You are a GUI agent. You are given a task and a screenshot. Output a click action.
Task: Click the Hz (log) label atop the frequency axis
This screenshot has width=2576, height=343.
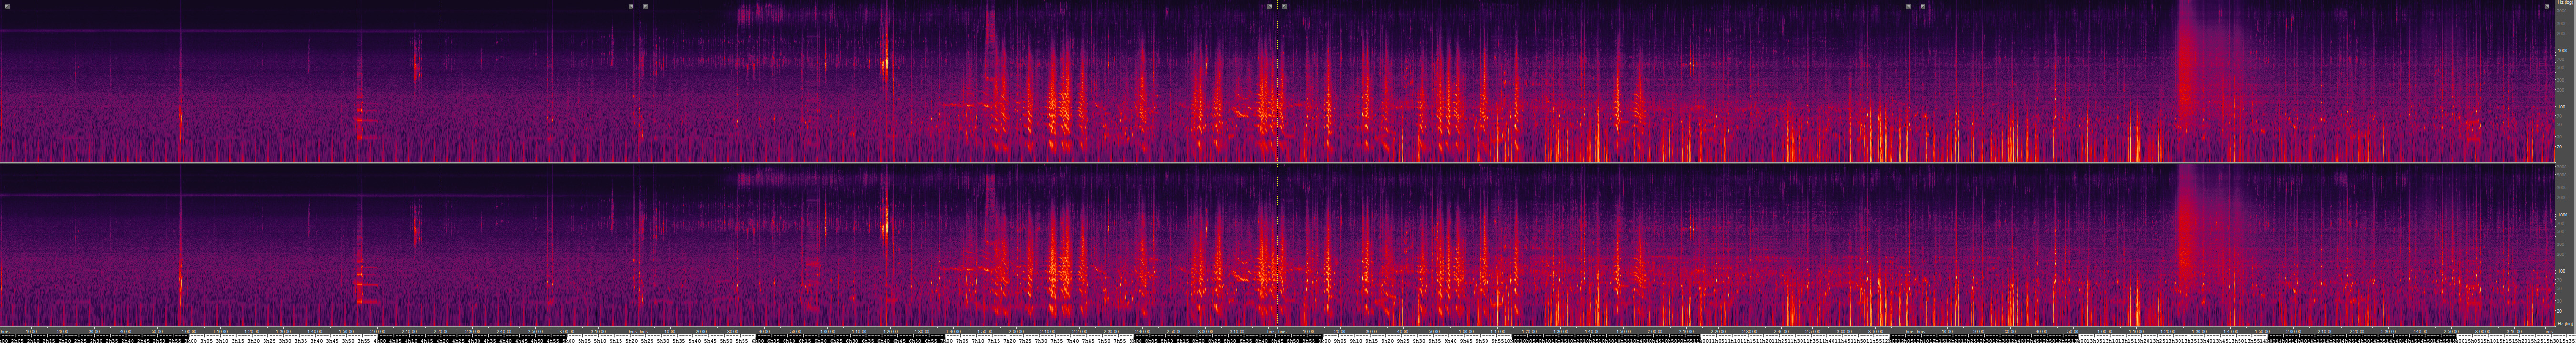(x=2564, y=3)
